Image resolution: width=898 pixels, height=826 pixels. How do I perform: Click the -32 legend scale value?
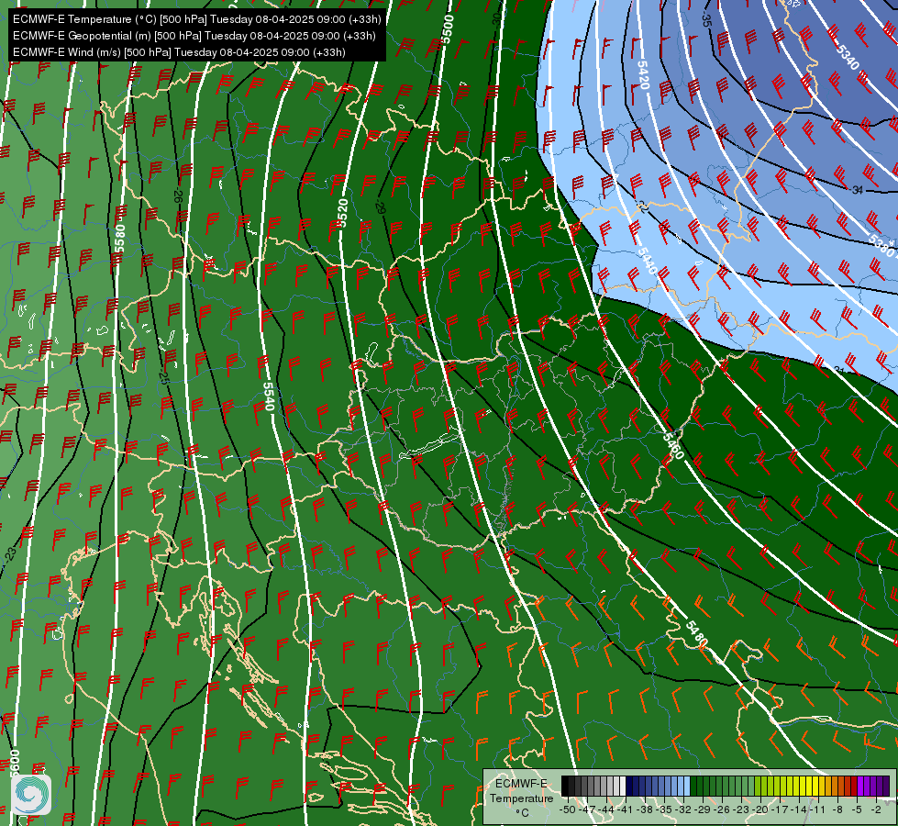coord(683,809)
